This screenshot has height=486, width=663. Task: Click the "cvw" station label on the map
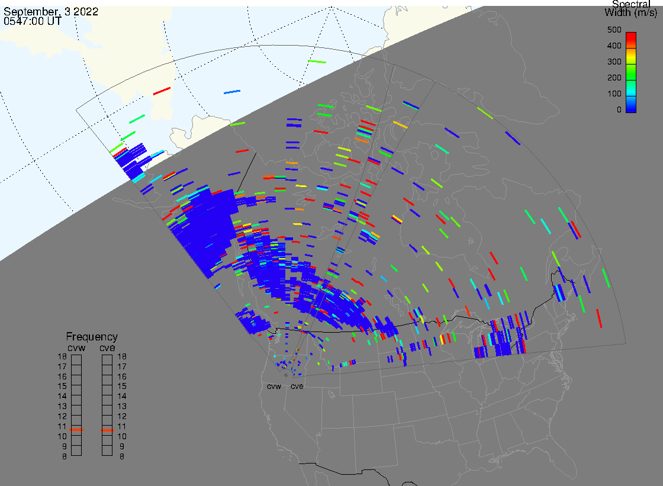point(274,386)
